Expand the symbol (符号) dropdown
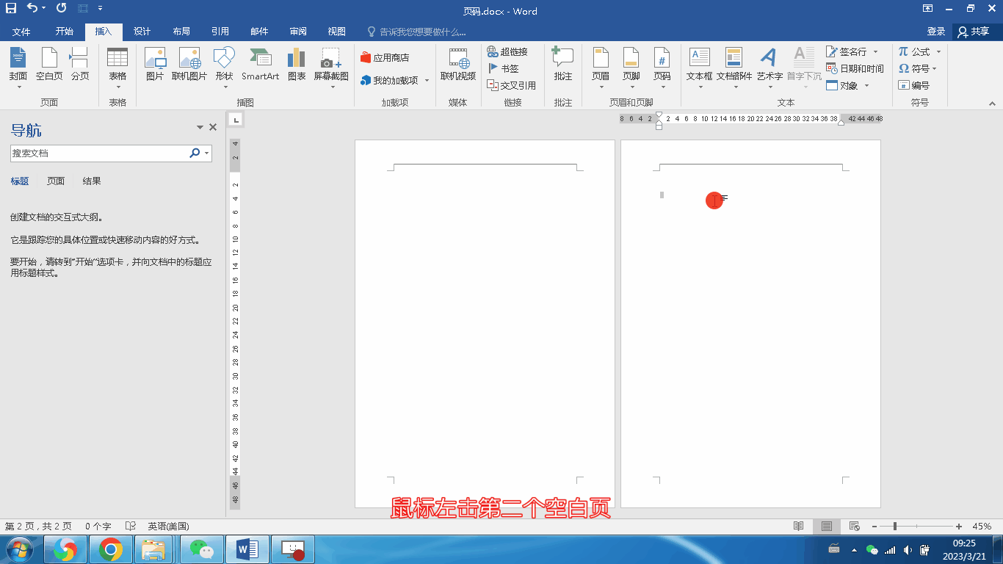The image size is (1003, 564). coord(935,68)
